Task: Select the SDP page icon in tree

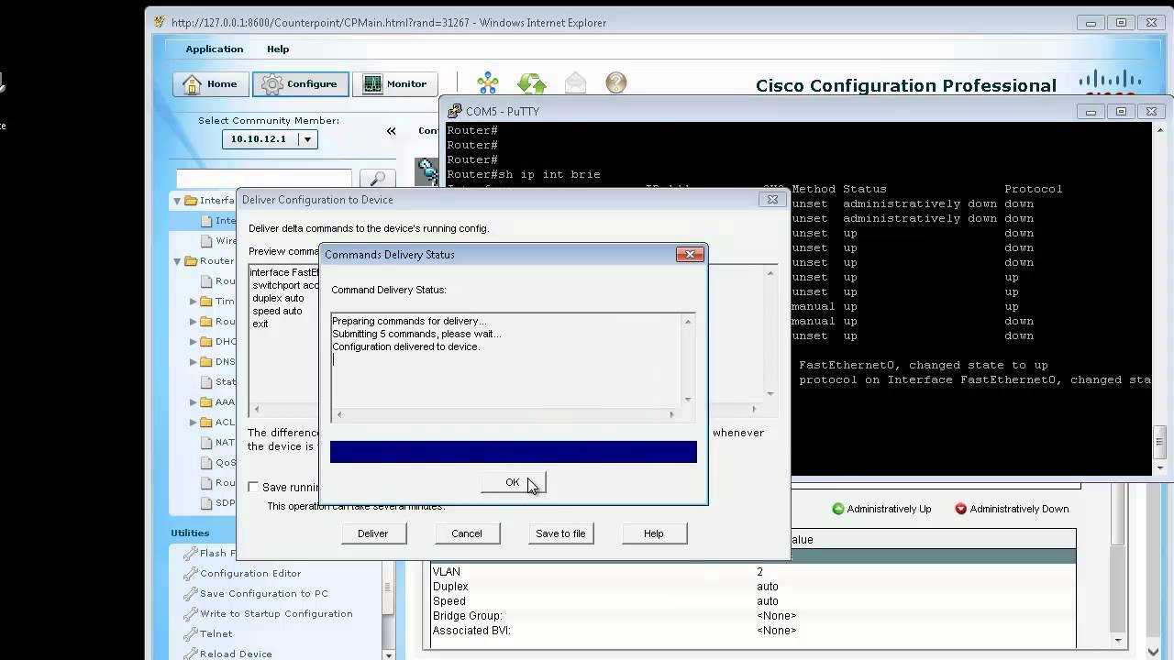Action: (206, 503)
